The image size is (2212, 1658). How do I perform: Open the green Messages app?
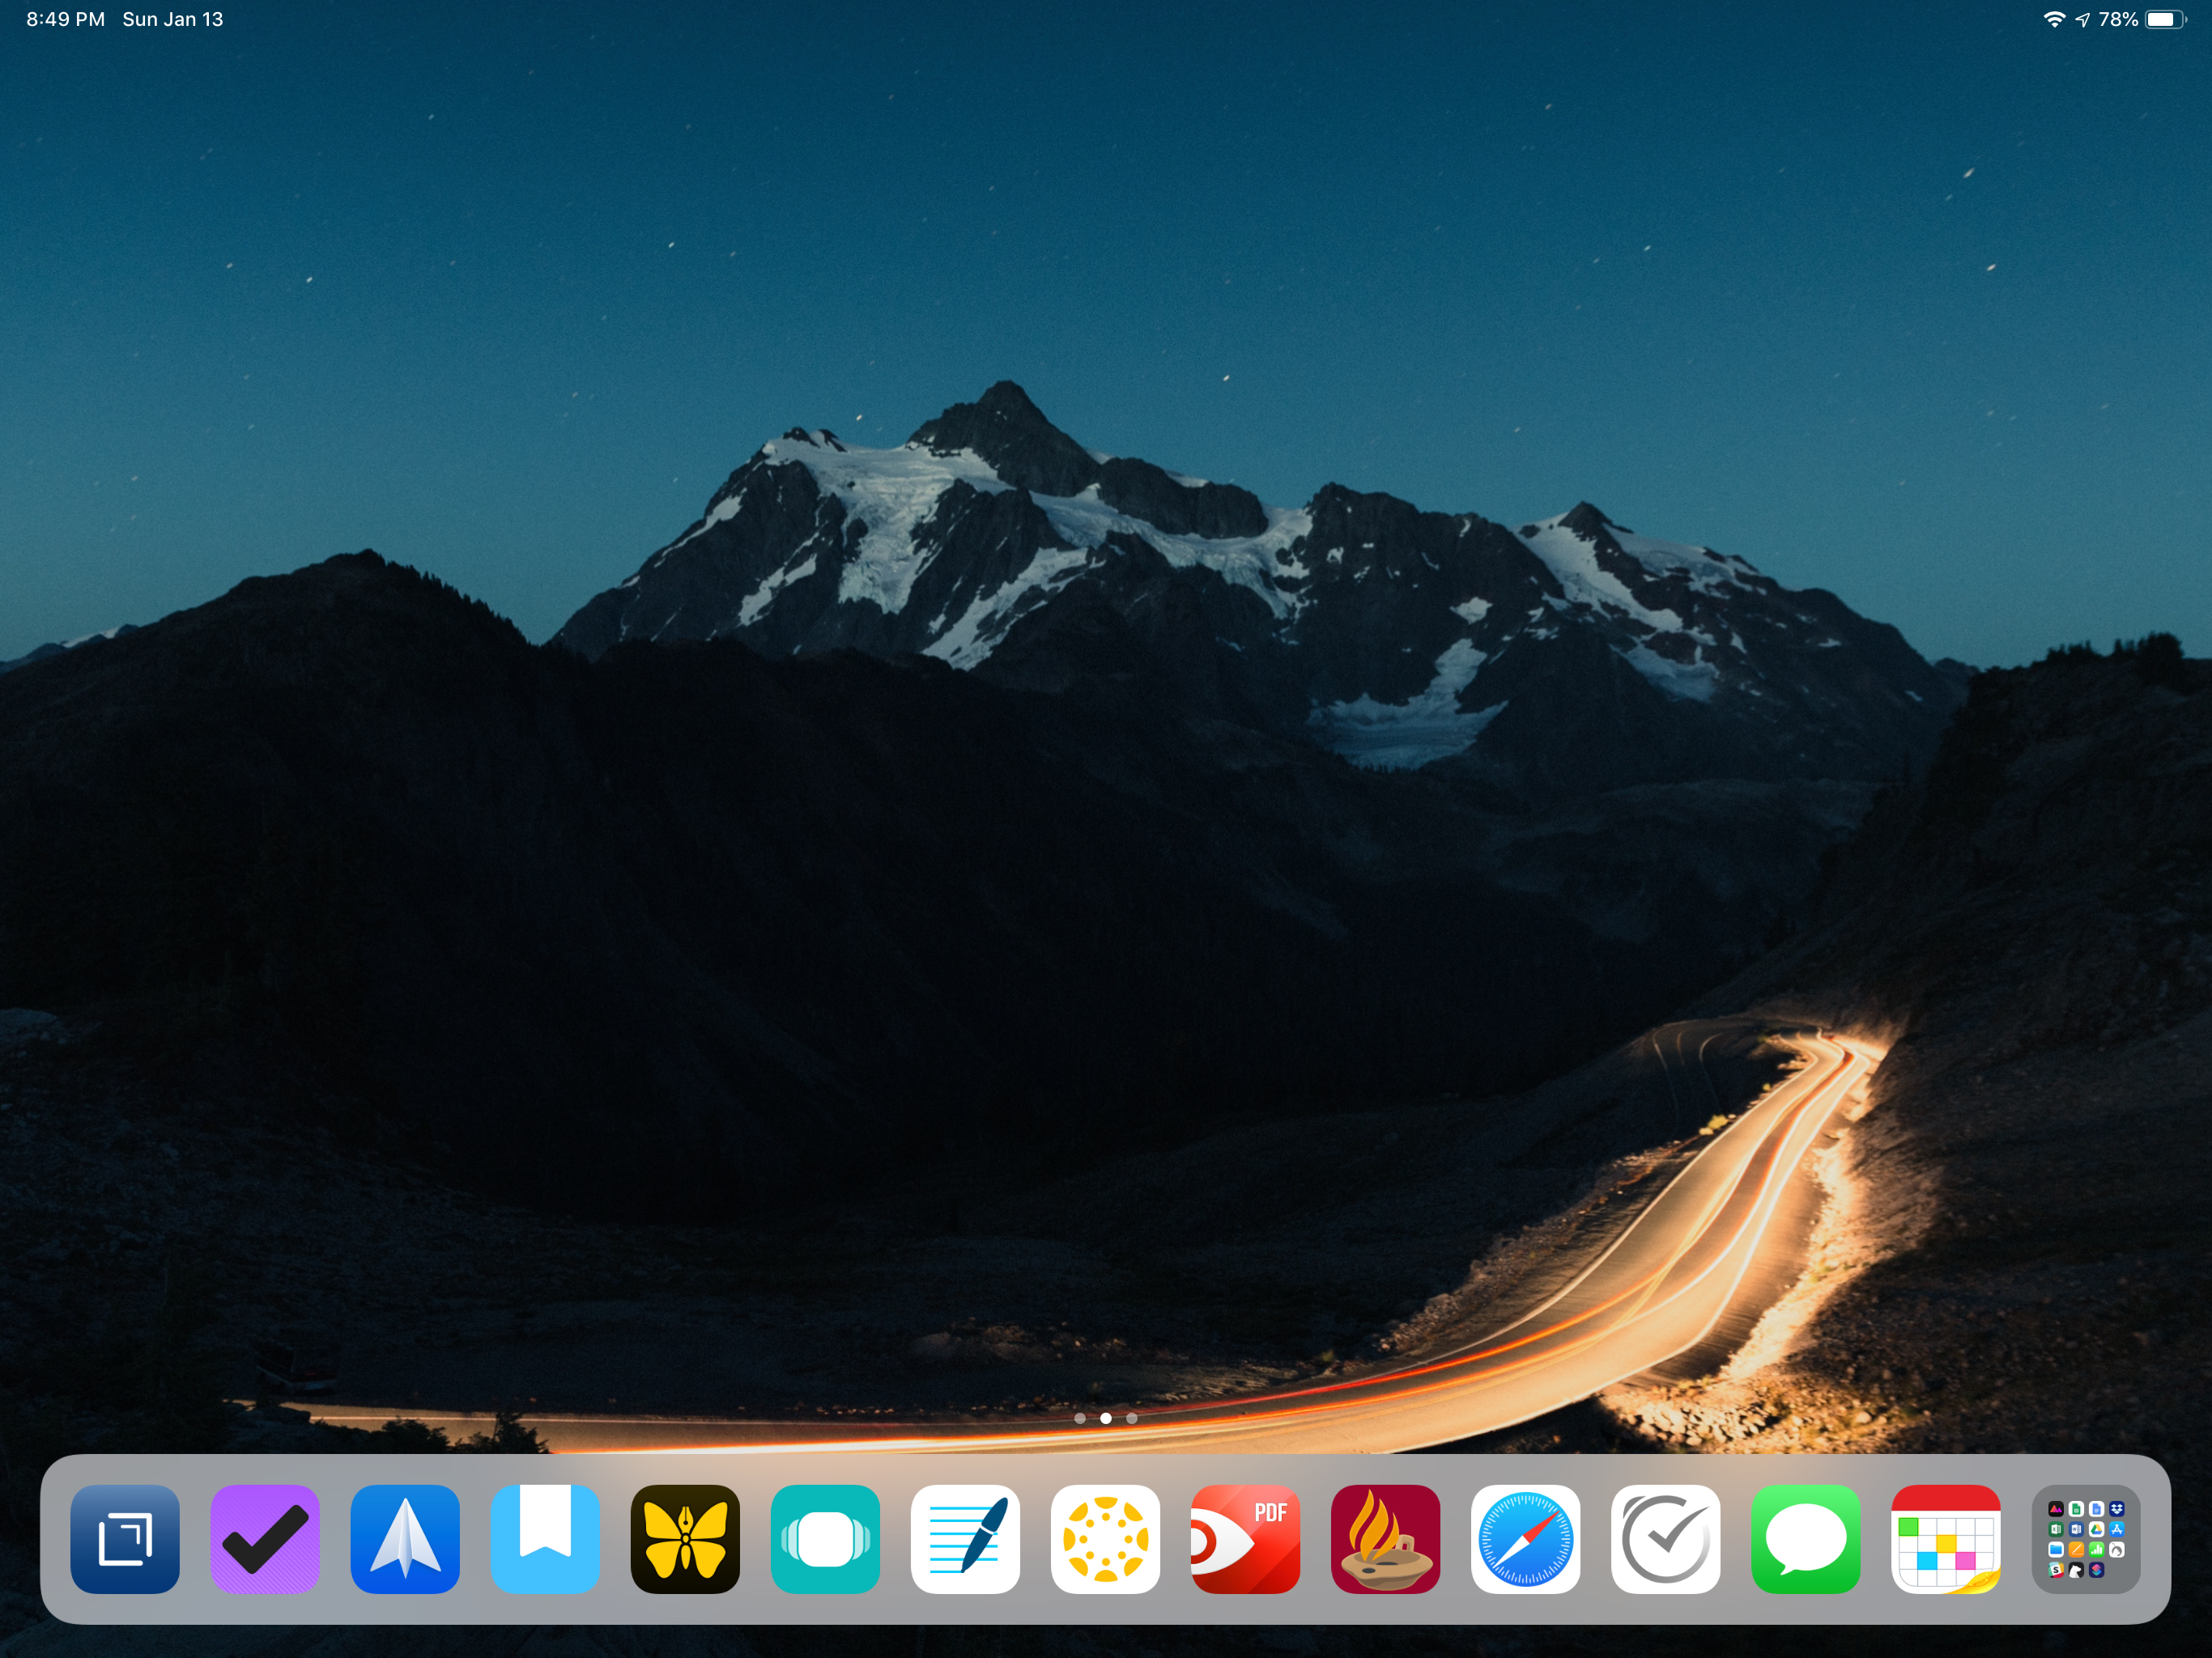tap(1805, 1539)
